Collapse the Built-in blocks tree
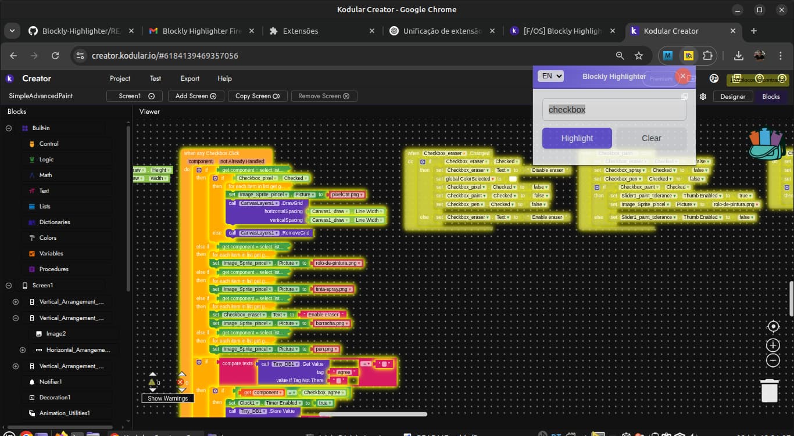The width and height of the screenshot is (794, 436). point(9,128)
